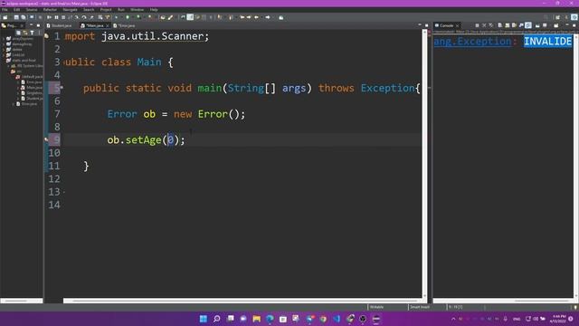Screen dimensions: 579x326
Task: Expand JRE System Library node
Action: [x=9, y=66]
